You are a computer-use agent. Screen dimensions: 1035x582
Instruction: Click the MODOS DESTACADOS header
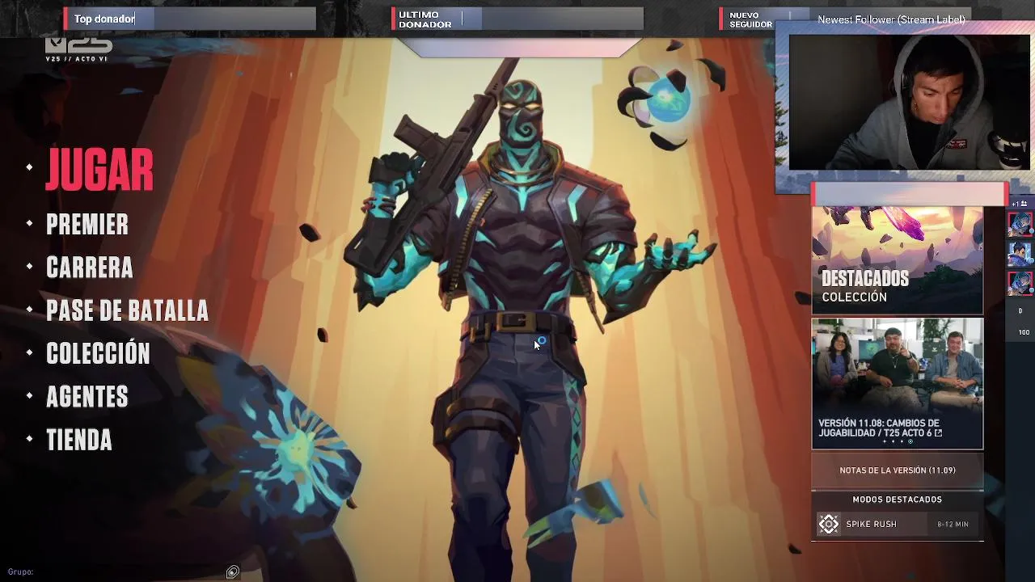pos(897,500)
